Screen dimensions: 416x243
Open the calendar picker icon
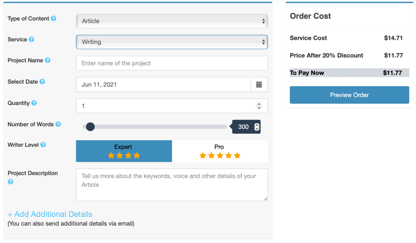[x=259, y=84]
